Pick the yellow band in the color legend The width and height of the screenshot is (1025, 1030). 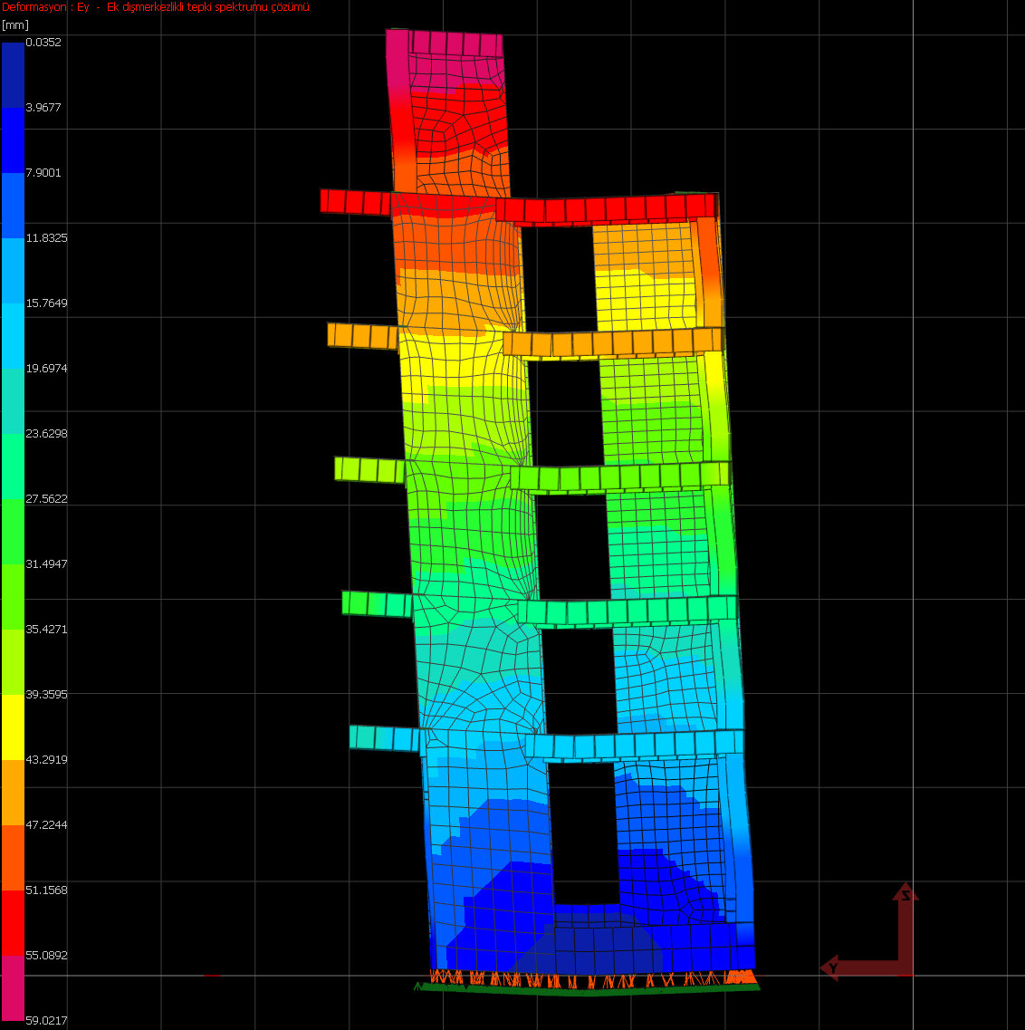click(x=13, y=727)
